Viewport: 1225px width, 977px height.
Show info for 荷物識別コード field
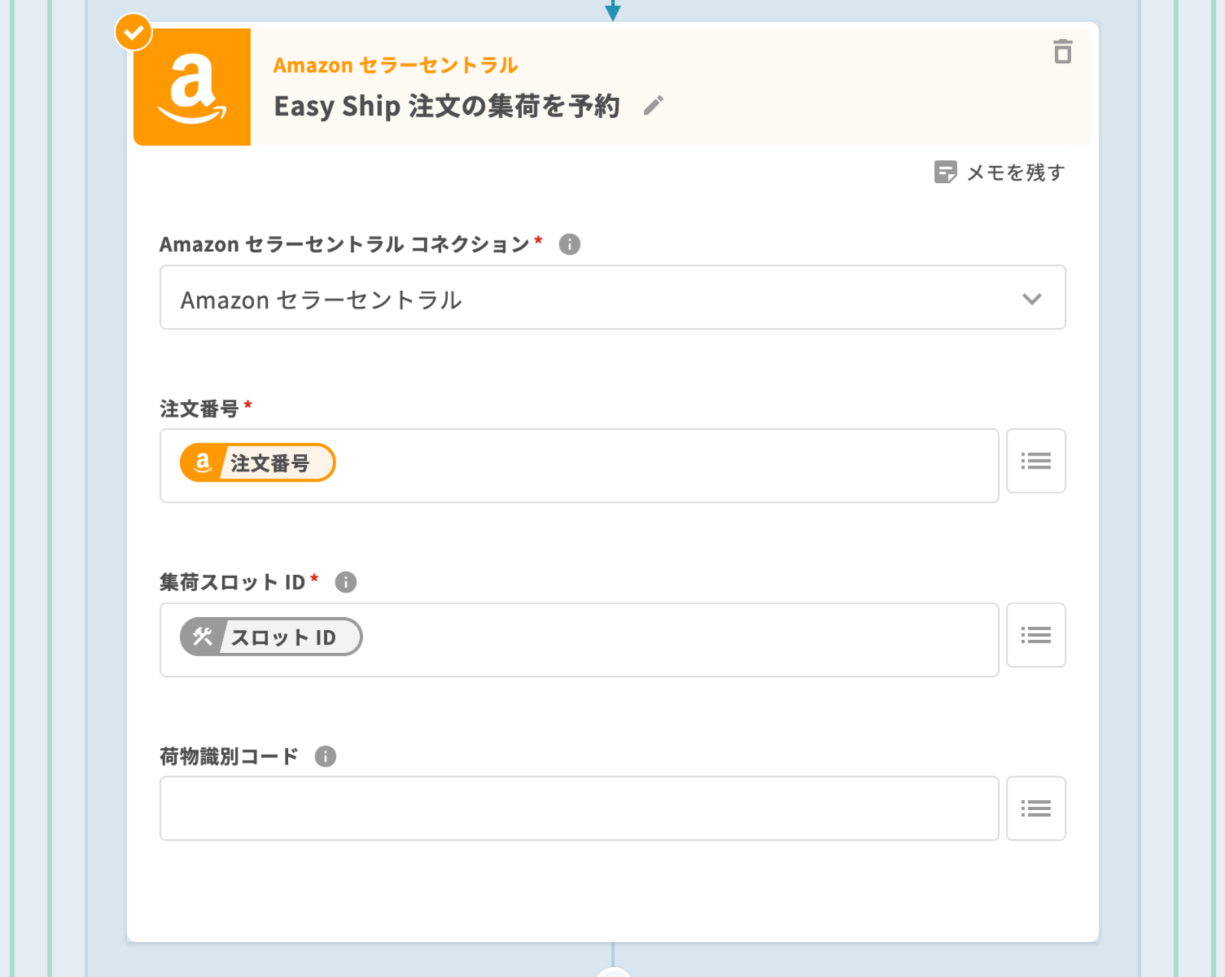tap(325, 756)
